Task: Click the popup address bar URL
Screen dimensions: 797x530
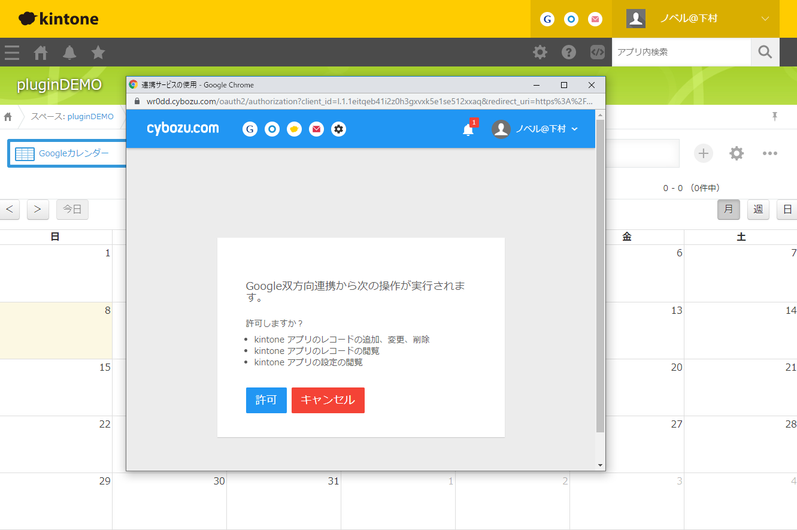Action: point(369,101)
